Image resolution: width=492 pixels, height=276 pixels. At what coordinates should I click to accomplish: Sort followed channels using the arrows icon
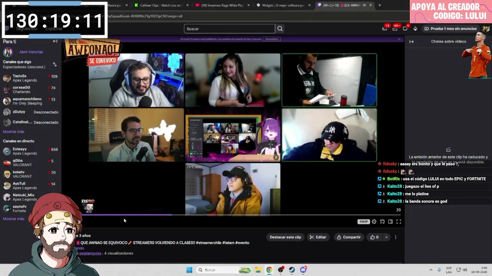click(55, 64)
